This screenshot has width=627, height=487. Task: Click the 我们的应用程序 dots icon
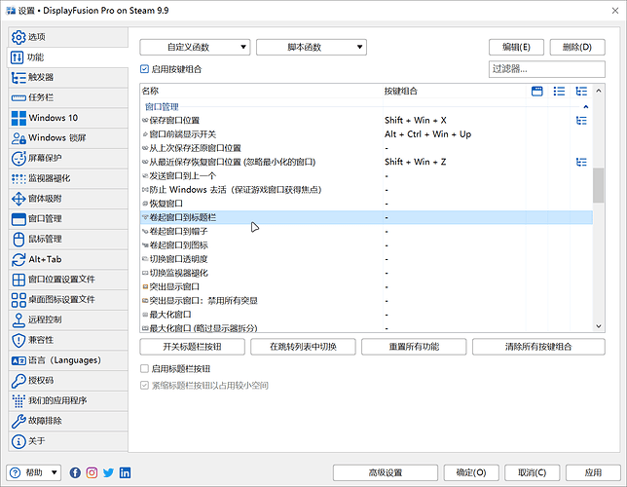tap(18, 400)
